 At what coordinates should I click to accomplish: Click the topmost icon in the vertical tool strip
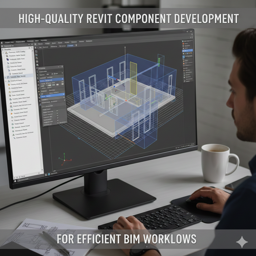pos(36,51)
